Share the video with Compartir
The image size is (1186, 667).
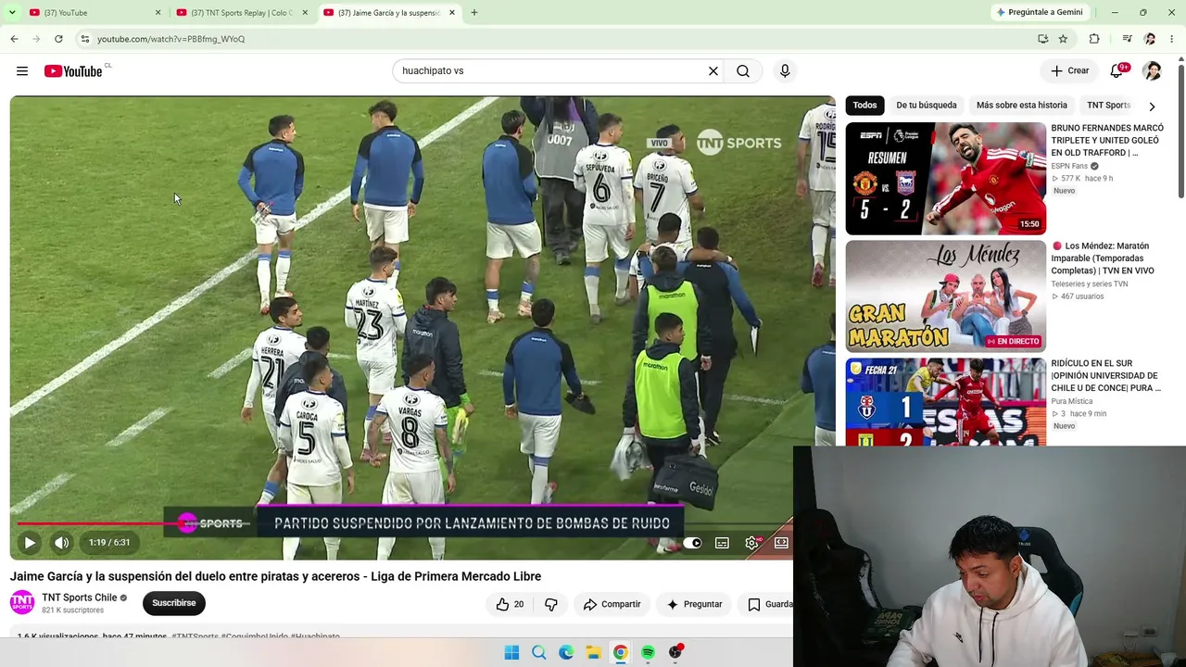[612, 604]
